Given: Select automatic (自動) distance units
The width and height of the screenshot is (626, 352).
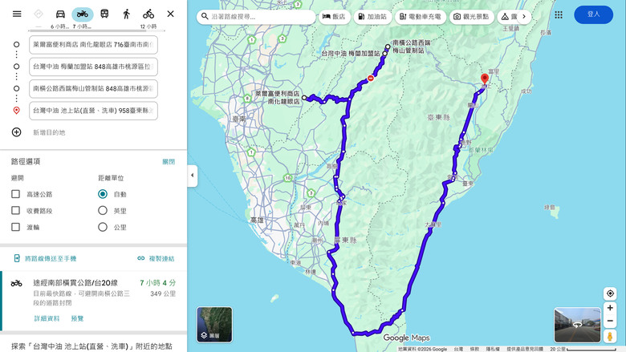Looking at the screenshot, I should click(103, 194).
